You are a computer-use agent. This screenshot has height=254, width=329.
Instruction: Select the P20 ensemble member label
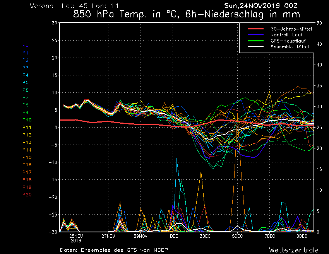click(x=27, y=194)
